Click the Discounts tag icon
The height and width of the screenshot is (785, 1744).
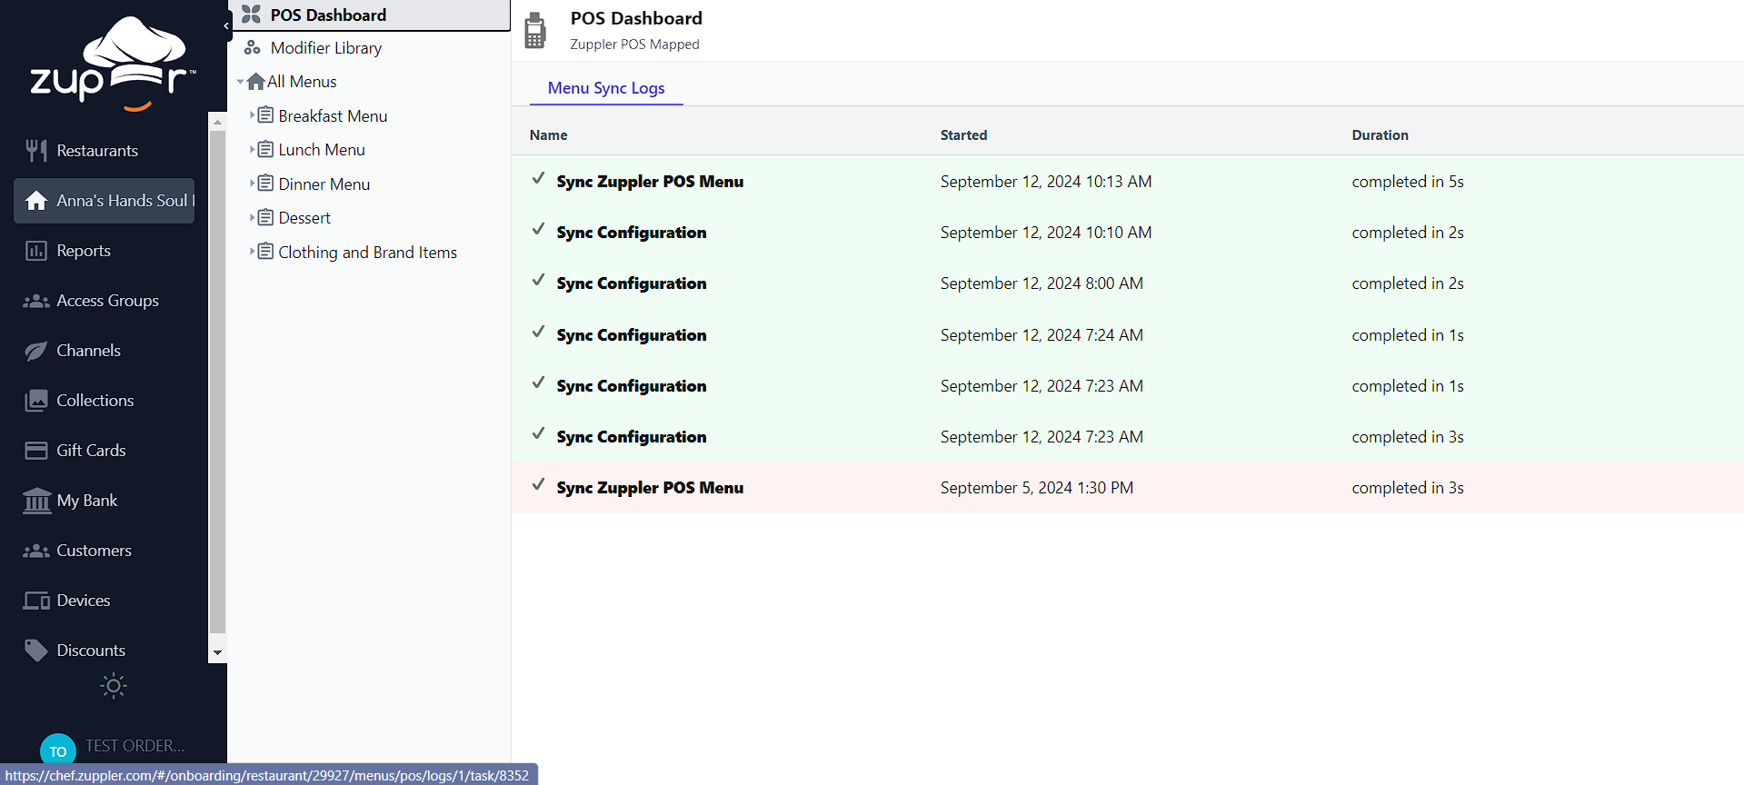[36, 651]
